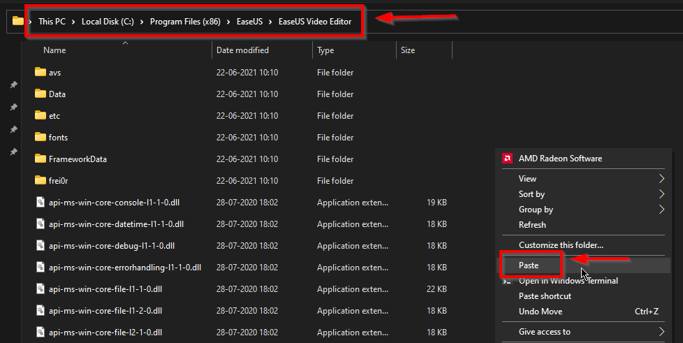Screen dimensions: 683x343
Task: Click the frei0r folder name
Action: coord(59,181)
